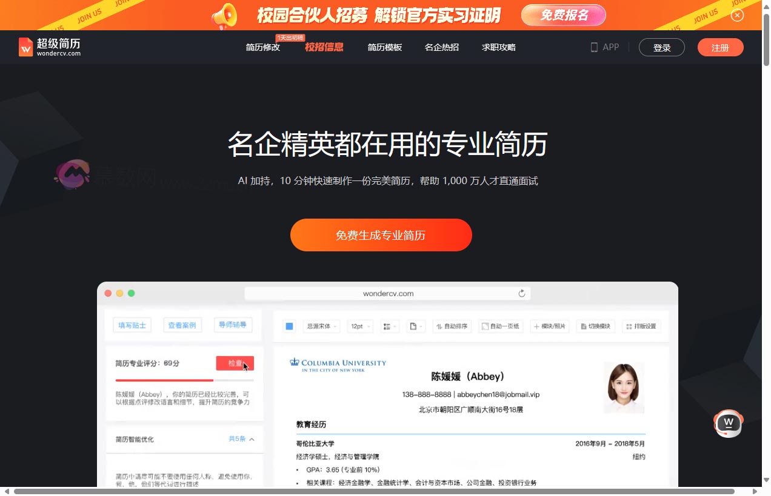Screen dimensions: 771x496
Task: Open 切换模块 switch module tool
Action: click(x=595, y=326)
